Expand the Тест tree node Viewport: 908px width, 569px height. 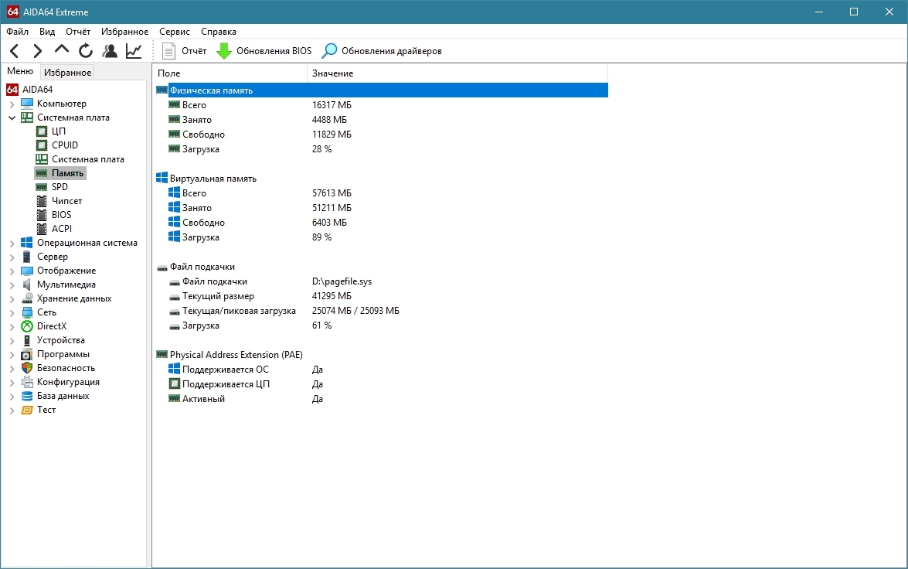(12, 411)
